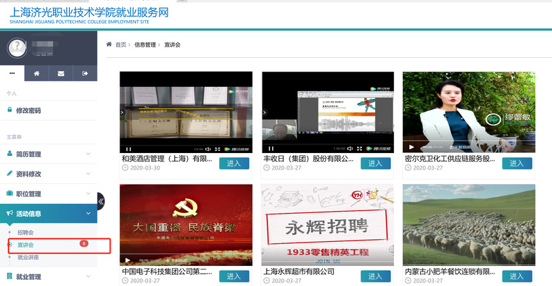Click the home icon tab in sidebar
The width and height of the screenshot is (552, 286).
coord(37,73)
